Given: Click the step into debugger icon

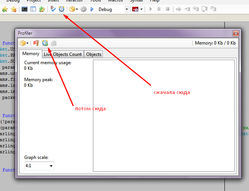Looking at the screenshot, I should pos(187,9).
